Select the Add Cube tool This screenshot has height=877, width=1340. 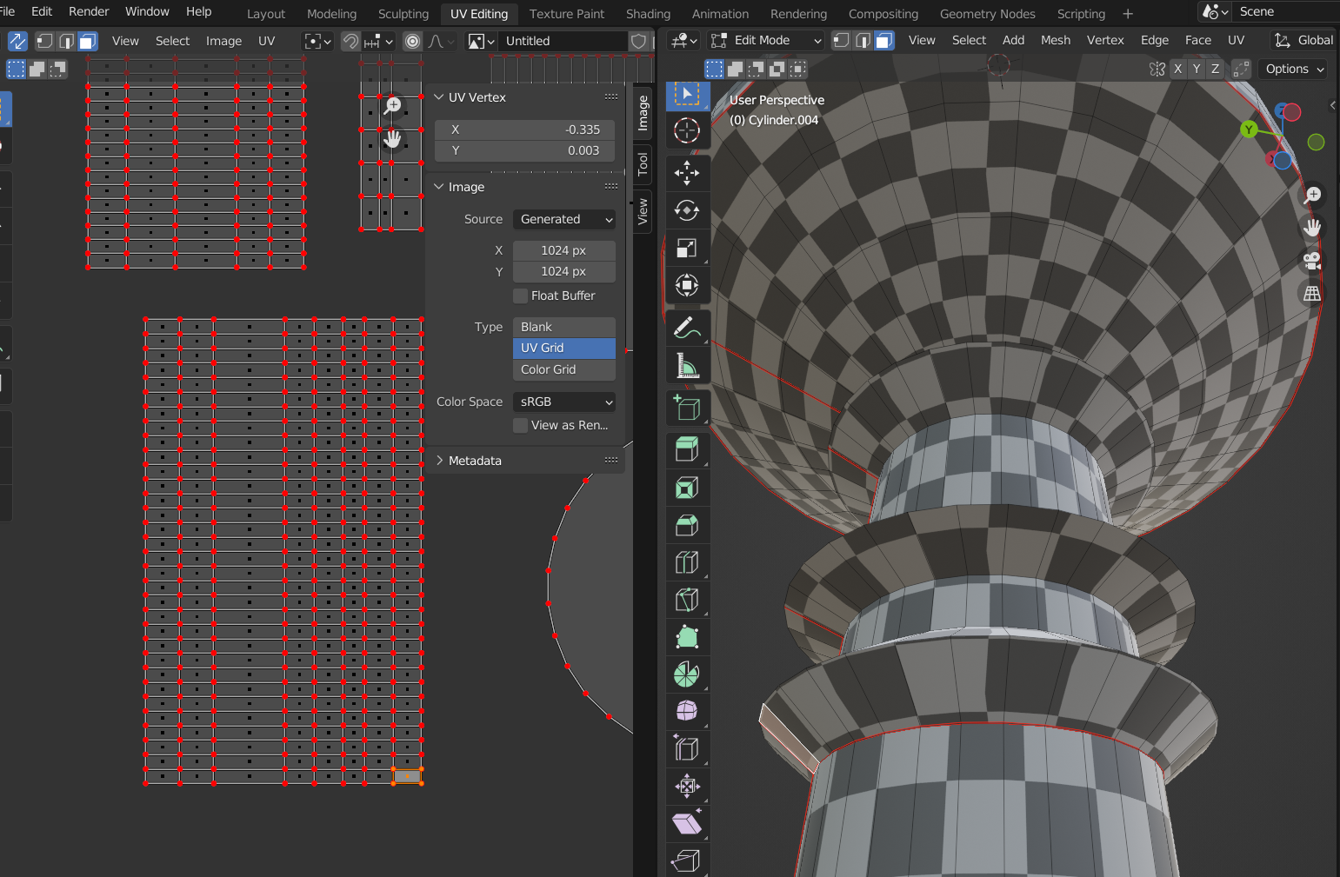click(x=687, y=408)
